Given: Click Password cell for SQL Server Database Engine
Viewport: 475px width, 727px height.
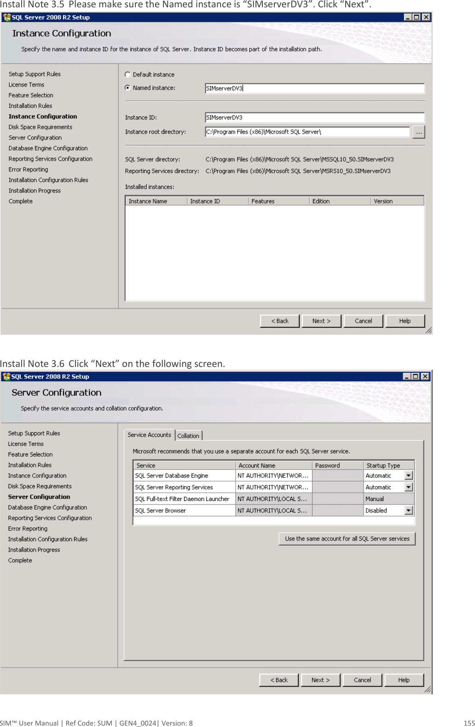Looking at the screenshot, I should tap(338, 476).
